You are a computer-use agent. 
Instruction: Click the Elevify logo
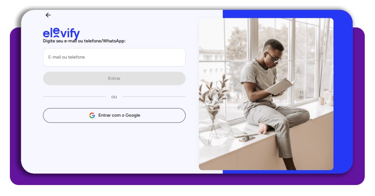pos(61,33)
